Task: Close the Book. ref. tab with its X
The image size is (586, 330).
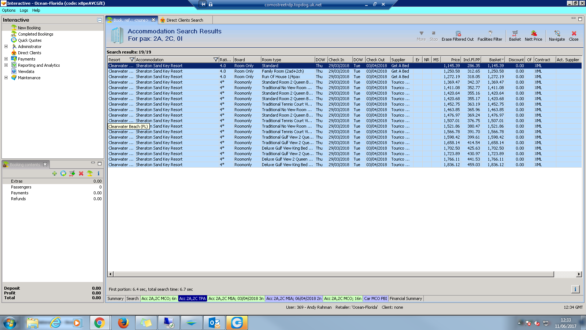Action: coord(153,20)
